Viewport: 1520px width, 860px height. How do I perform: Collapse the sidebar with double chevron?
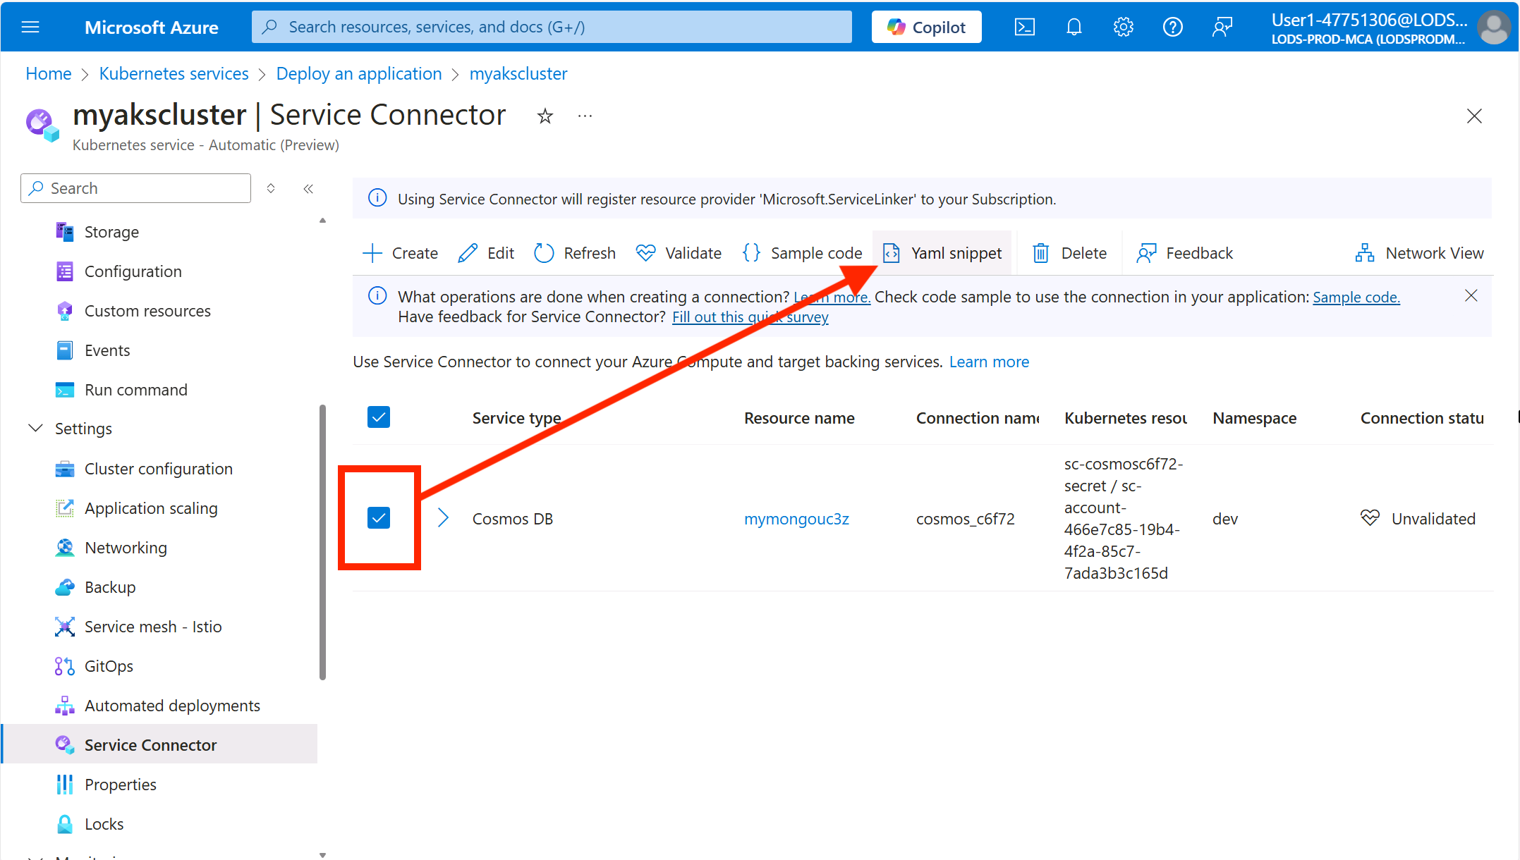(308, 188)
